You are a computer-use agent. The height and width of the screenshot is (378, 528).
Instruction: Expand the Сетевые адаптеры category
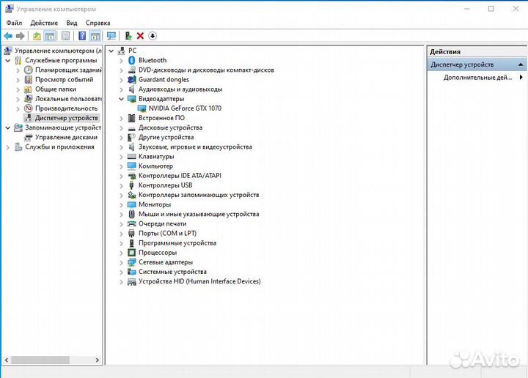pos(122,262)
